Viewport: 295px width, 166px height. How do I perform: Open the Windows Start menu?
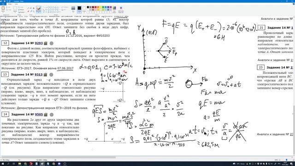click(x=3, y=164)
